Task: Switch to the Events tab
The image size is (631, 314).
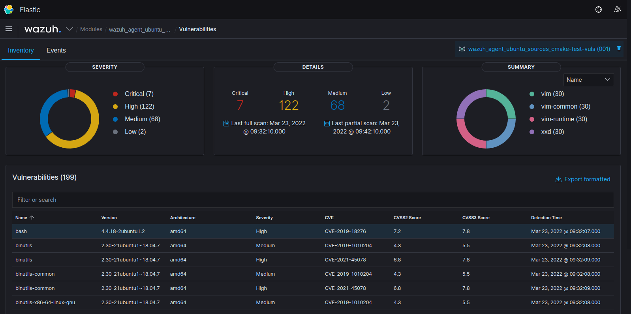Action: coord(56,51)
